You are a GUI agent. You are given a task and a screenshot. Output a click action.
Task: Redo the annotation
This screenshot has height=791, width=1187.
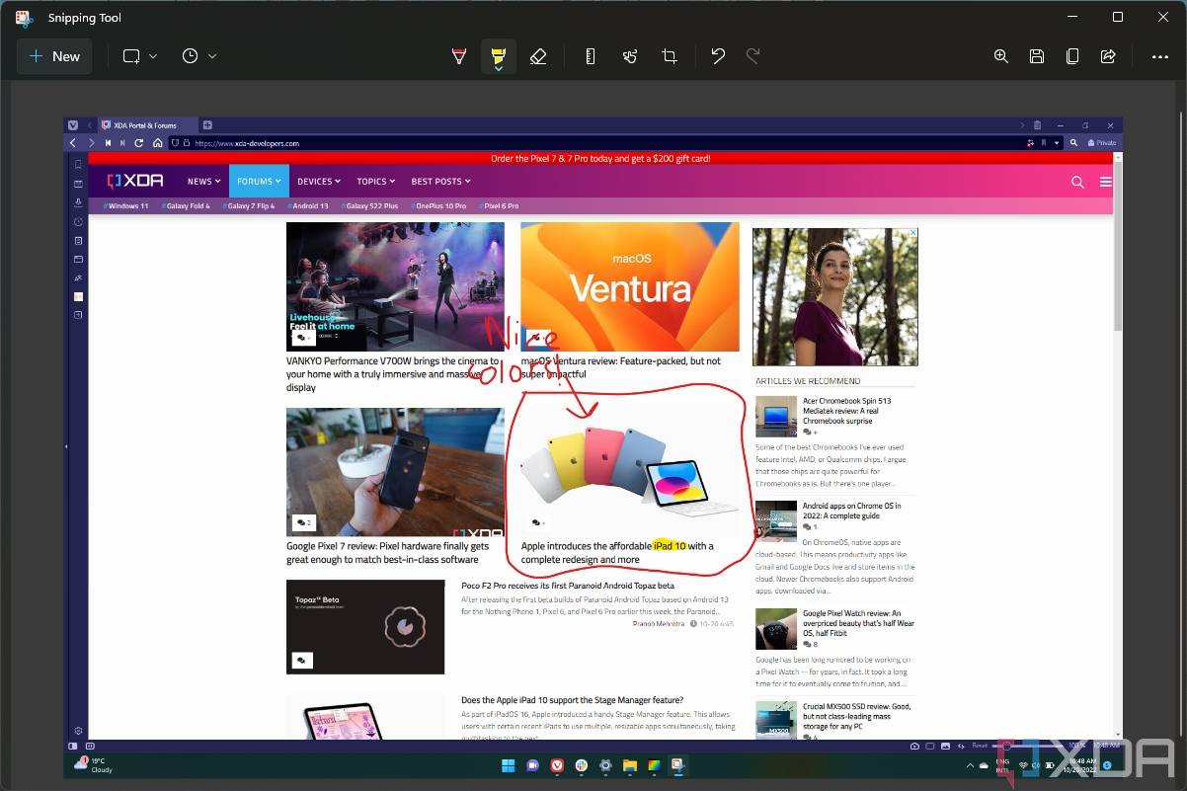point(752,56)
